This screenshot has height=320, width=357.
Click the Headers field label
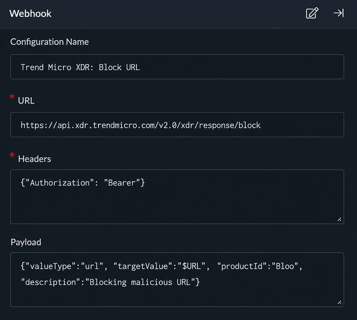34,159
